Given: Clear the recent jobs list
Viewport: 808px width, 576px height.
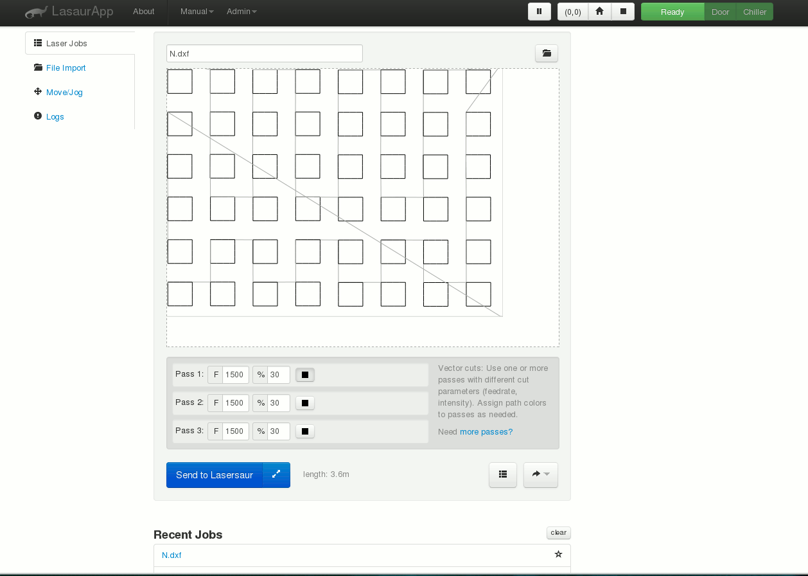Looking at the screenshot, I should 559,532.
